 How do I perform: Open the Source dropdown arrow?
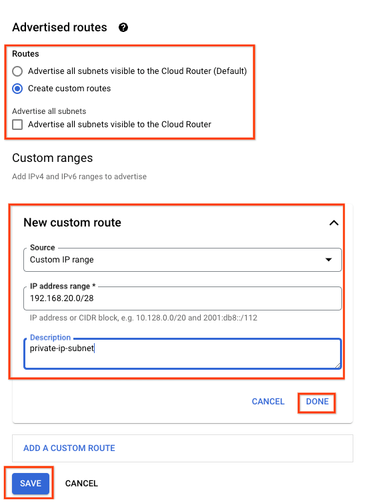pyautogui.click(x=328, y=260)
